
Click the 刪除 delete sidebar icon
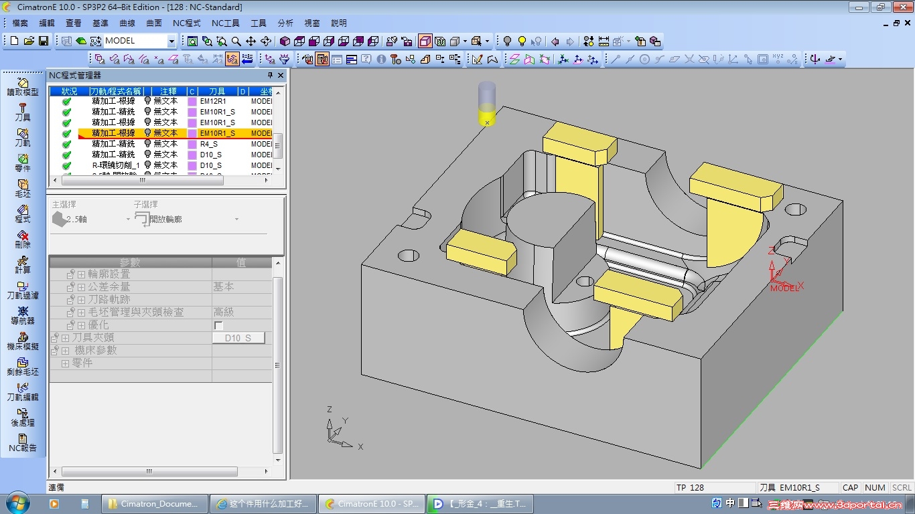tap(23, 239)
